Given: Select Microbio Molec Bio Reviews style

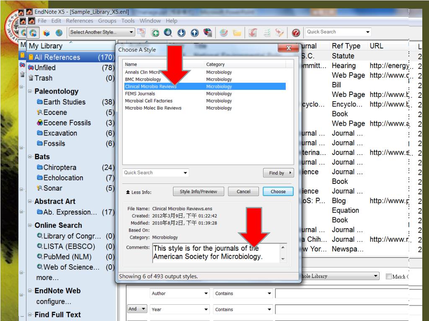Looking at the screenshot, I should (205, 108).
